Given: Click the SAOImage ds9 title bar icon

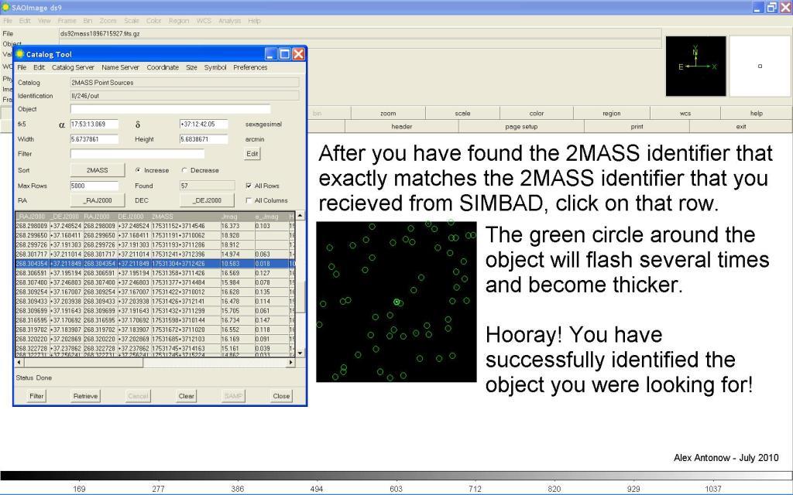Looking at the screenshot, I should pyautogui.click(x=6, y=7).
